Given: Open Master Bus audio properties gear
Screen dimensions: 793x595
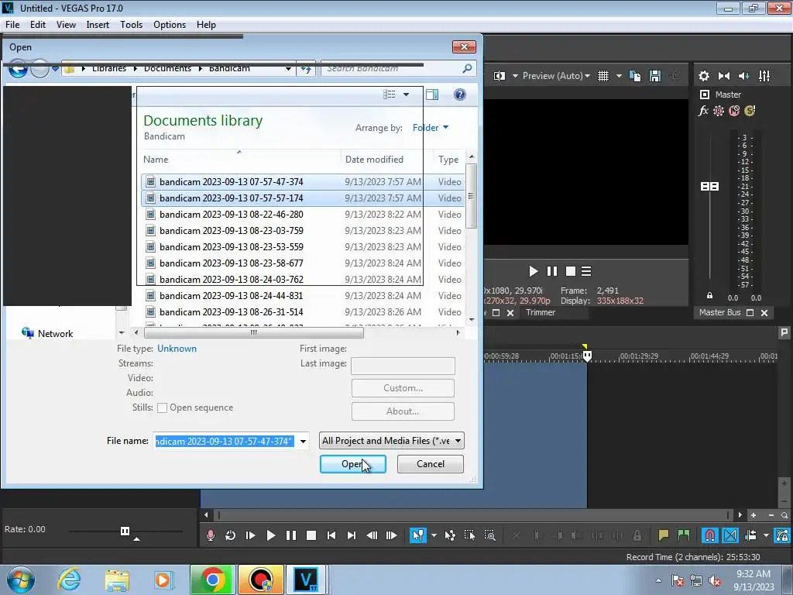Looking at the screenshot, I should click(703, 76).
